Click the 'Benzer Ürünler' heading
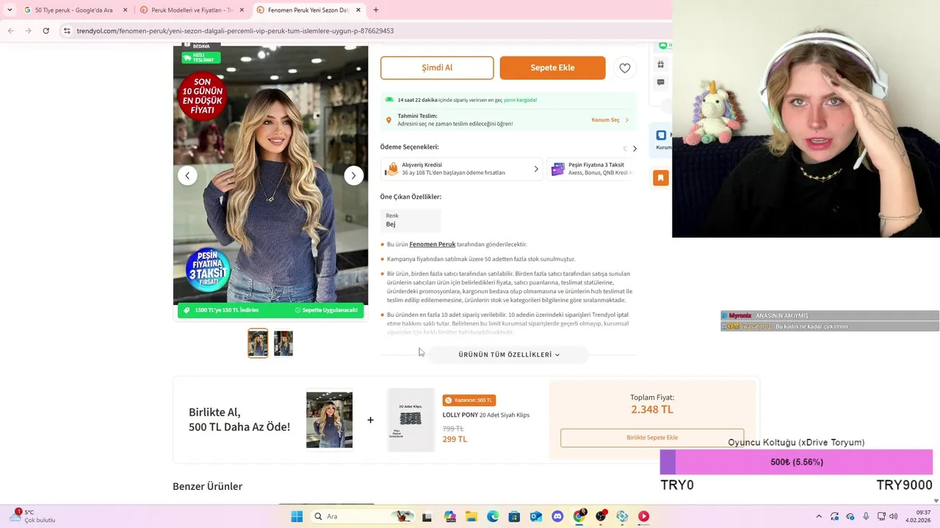The image size is (940, 528). click(207, 486)
